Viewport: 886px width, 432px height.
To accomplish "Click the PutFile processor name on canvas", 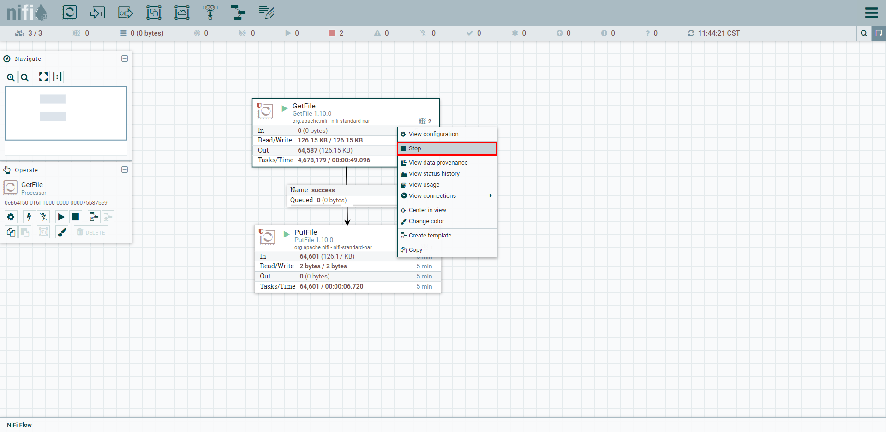I will [x=306, y=232].
